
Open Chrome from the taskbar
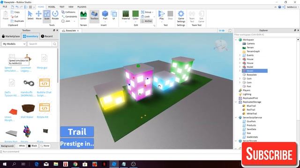point(75,164)
